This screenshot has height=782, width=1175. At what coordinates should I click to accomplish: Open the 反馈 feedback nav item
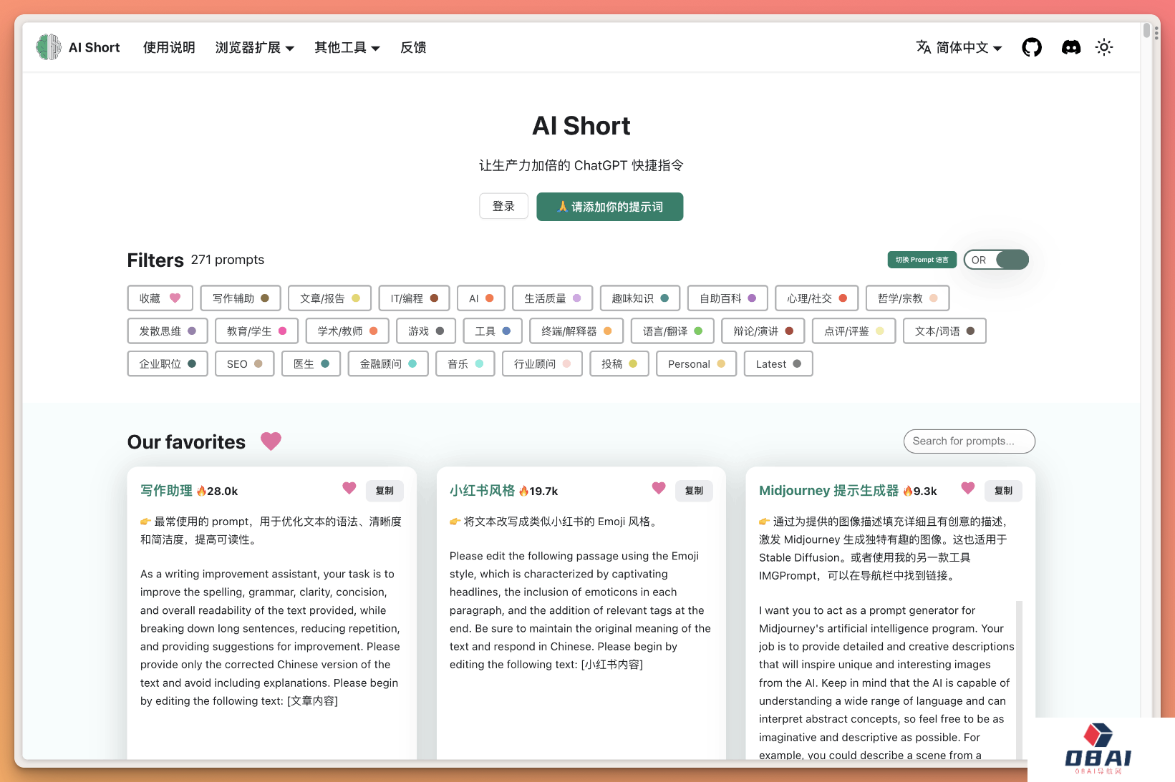tap(413, 47)
